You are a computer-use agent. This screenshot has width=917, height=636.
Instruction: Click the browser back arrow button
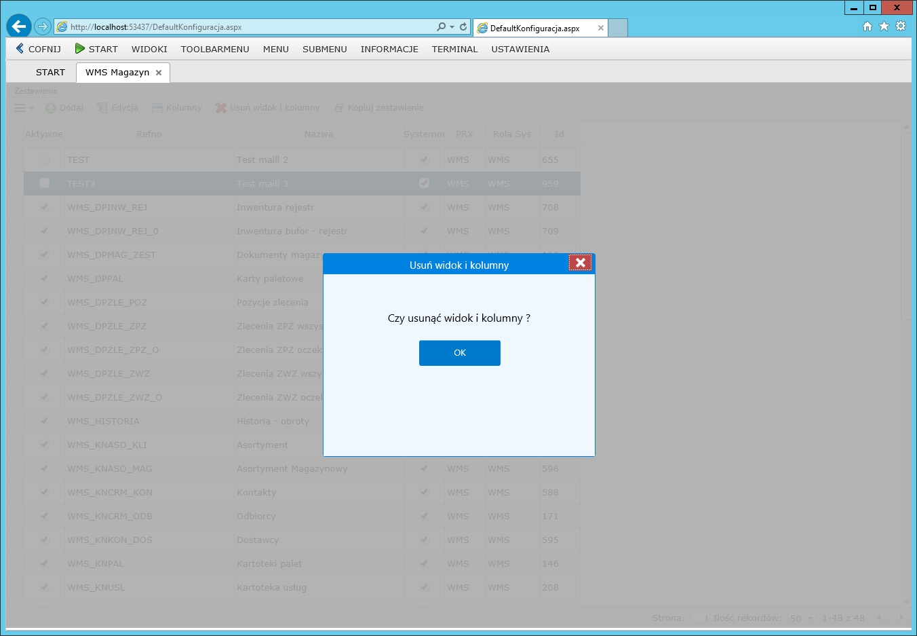click(x=19, y=26)
